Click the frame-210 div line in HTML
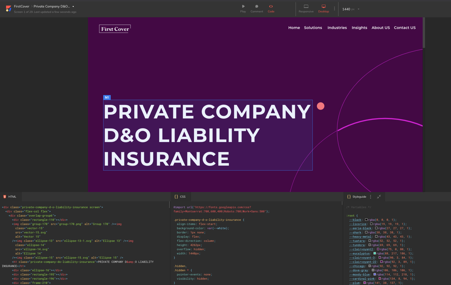The image size is (451, 285). pos(31,283)
